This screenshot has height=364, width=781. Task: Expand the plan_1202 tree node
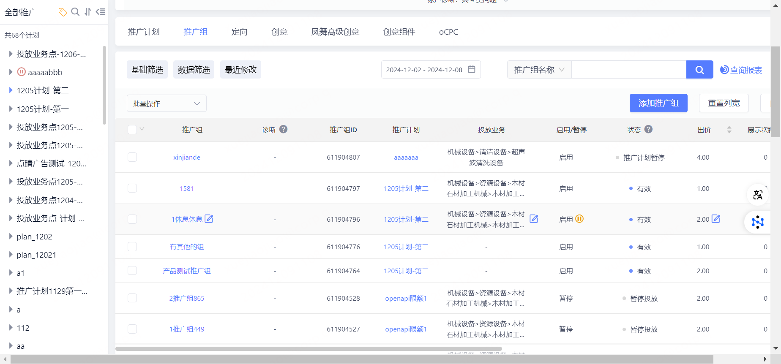(x=11, y=236)
